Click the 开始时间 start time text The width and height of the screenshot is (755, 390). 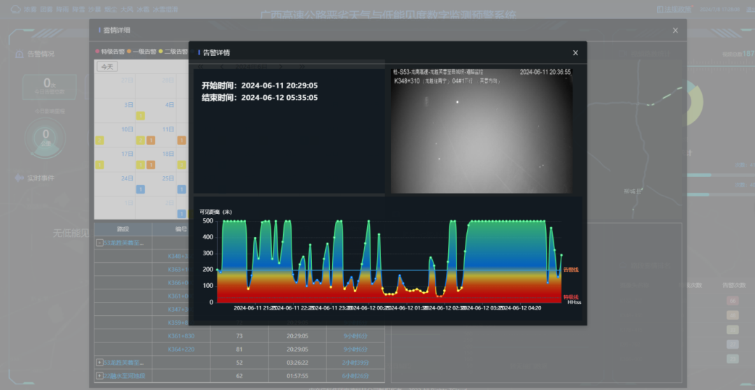tap(259, 86)
